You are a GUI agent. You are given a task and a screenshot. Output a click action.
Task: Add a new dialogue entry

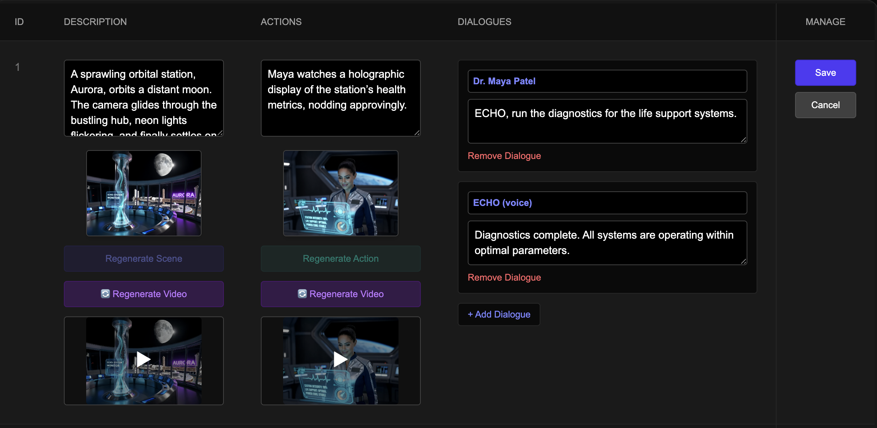coord(499,314)
